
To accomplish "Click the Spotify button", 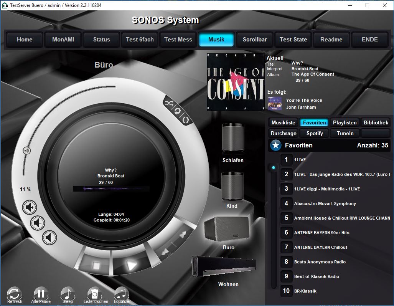I will pos(315,133).
